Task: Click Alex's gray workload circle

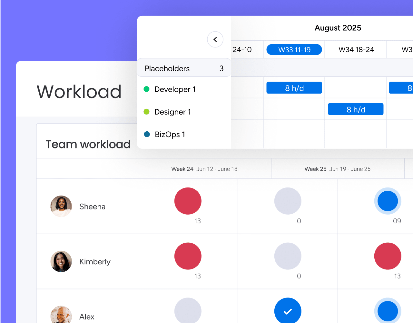Action: pos(188,311)
